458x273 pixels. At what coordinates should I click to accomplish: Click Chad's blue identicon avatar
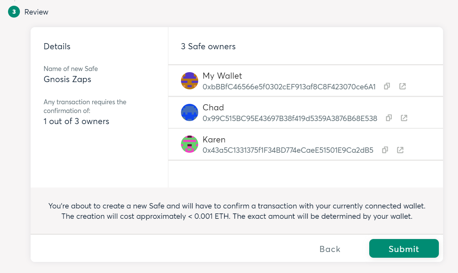click(189, 113)
